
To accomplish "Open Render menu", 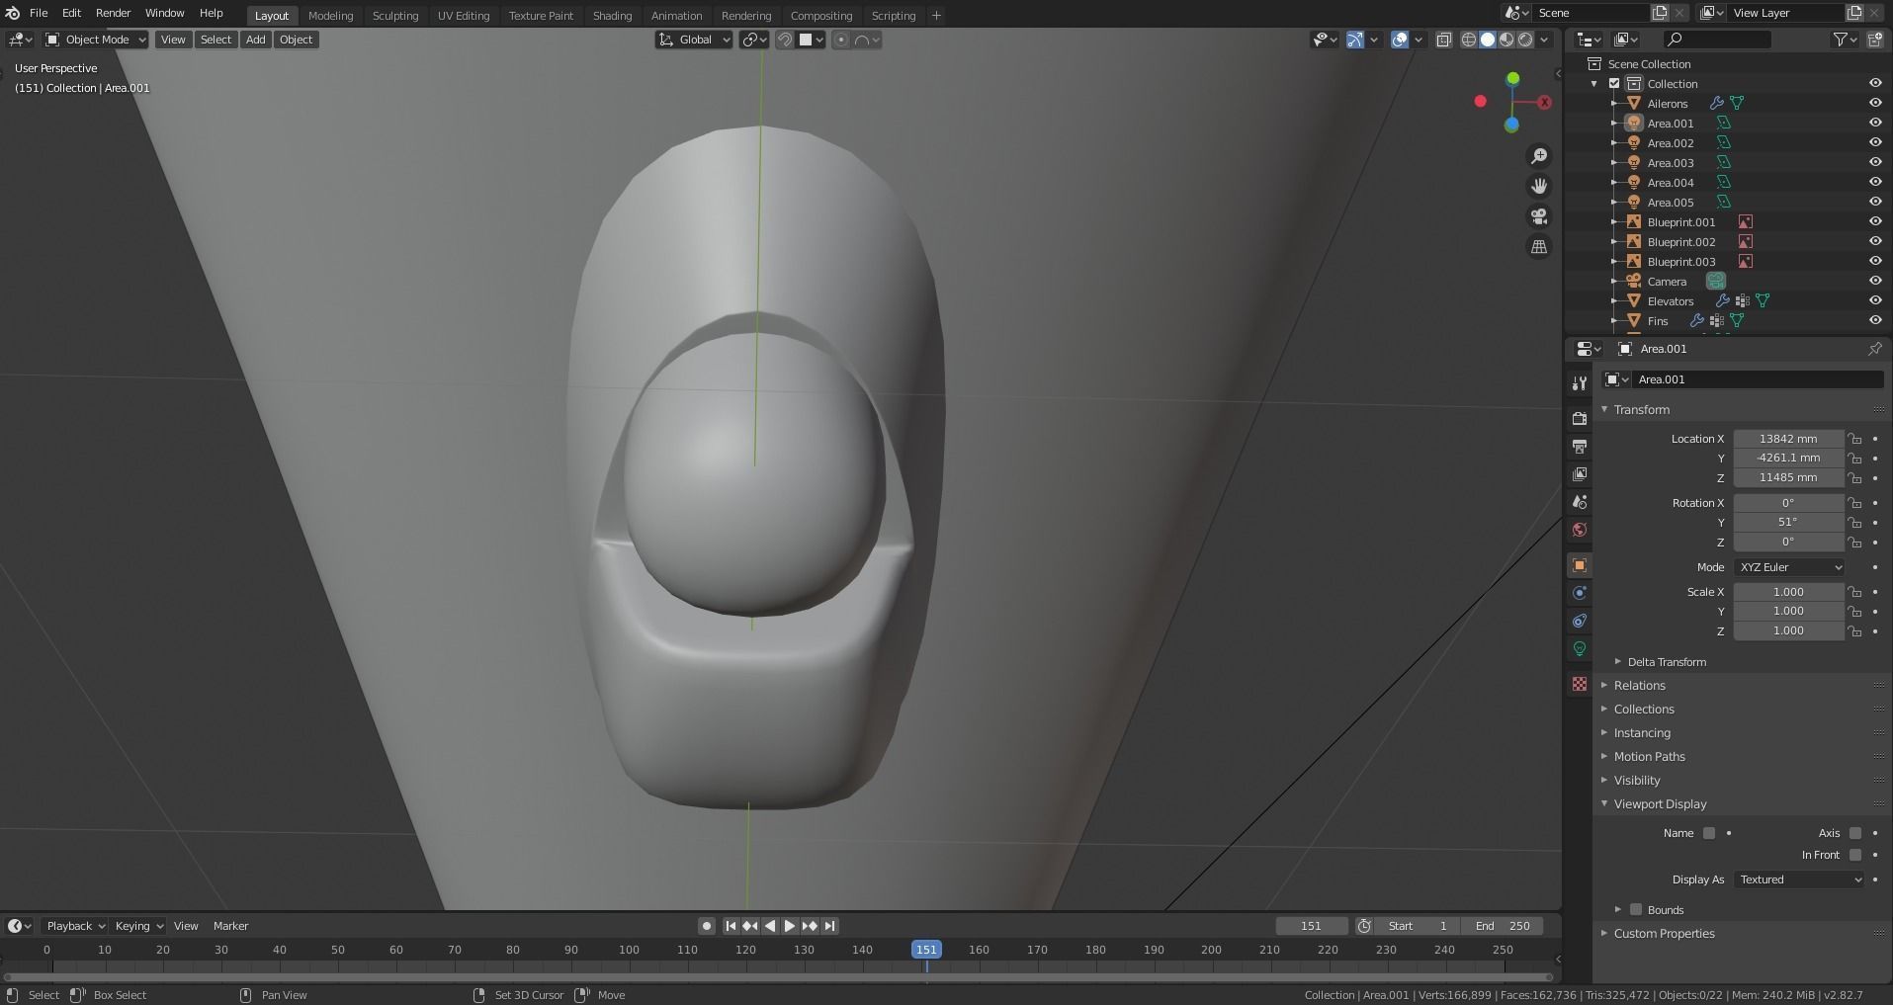I will pyautogui.click(x=113, y=13).
